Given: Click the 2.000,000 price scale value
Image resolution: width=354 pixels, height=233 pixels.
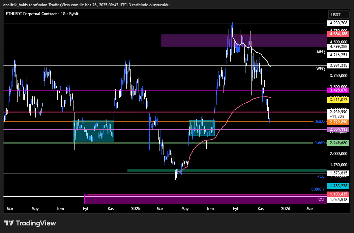Looking at the screenshot, I should tap(339, 154).
